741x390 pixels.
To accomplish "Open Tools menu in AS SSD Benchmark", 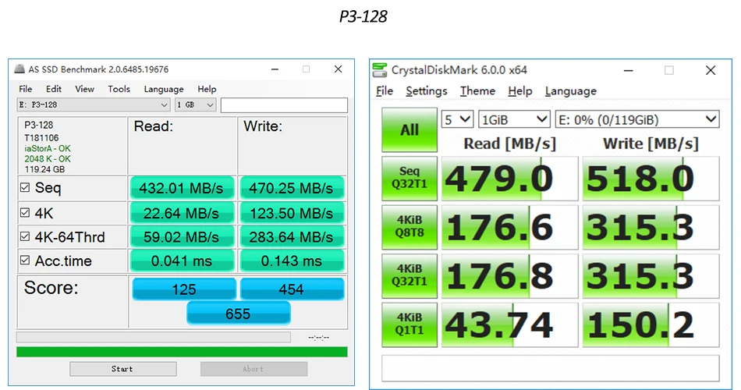I will [x=119, y=89].
